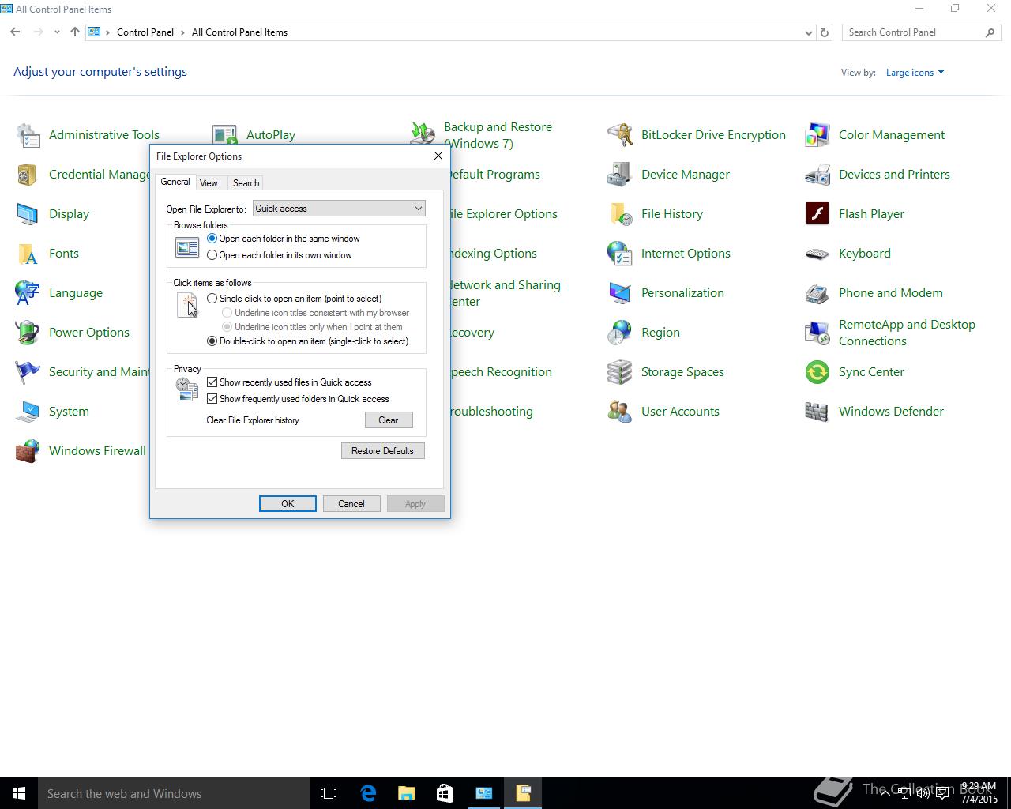Open Security and Maintenance flag icon

(x=28, y=372)
